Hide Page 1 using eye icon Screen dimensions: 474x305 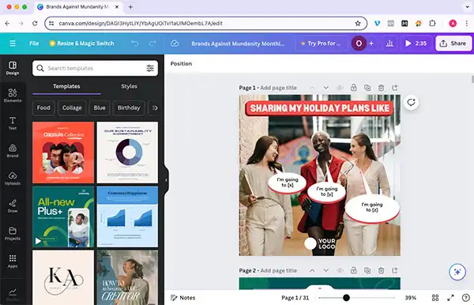340,88
